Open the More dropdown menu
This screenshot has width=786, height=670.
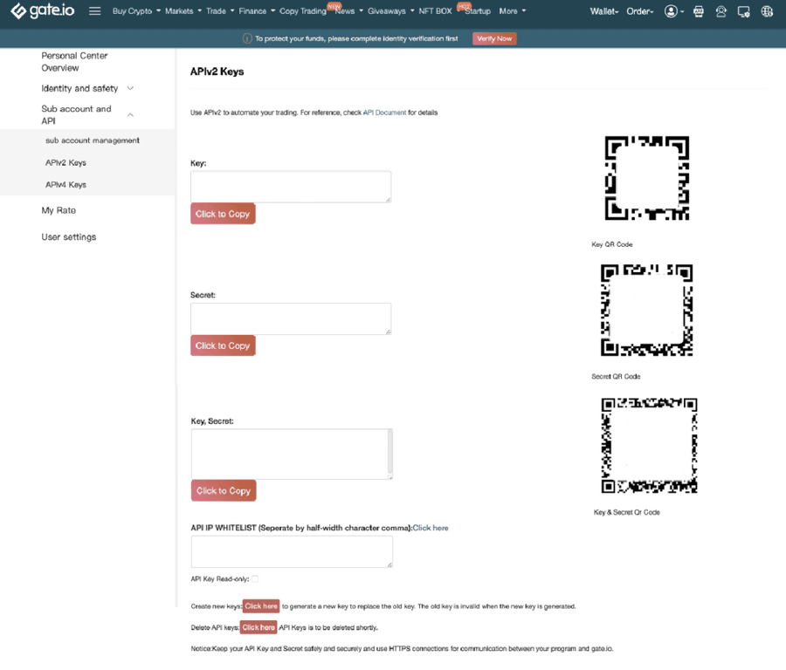tap(513, 11)
